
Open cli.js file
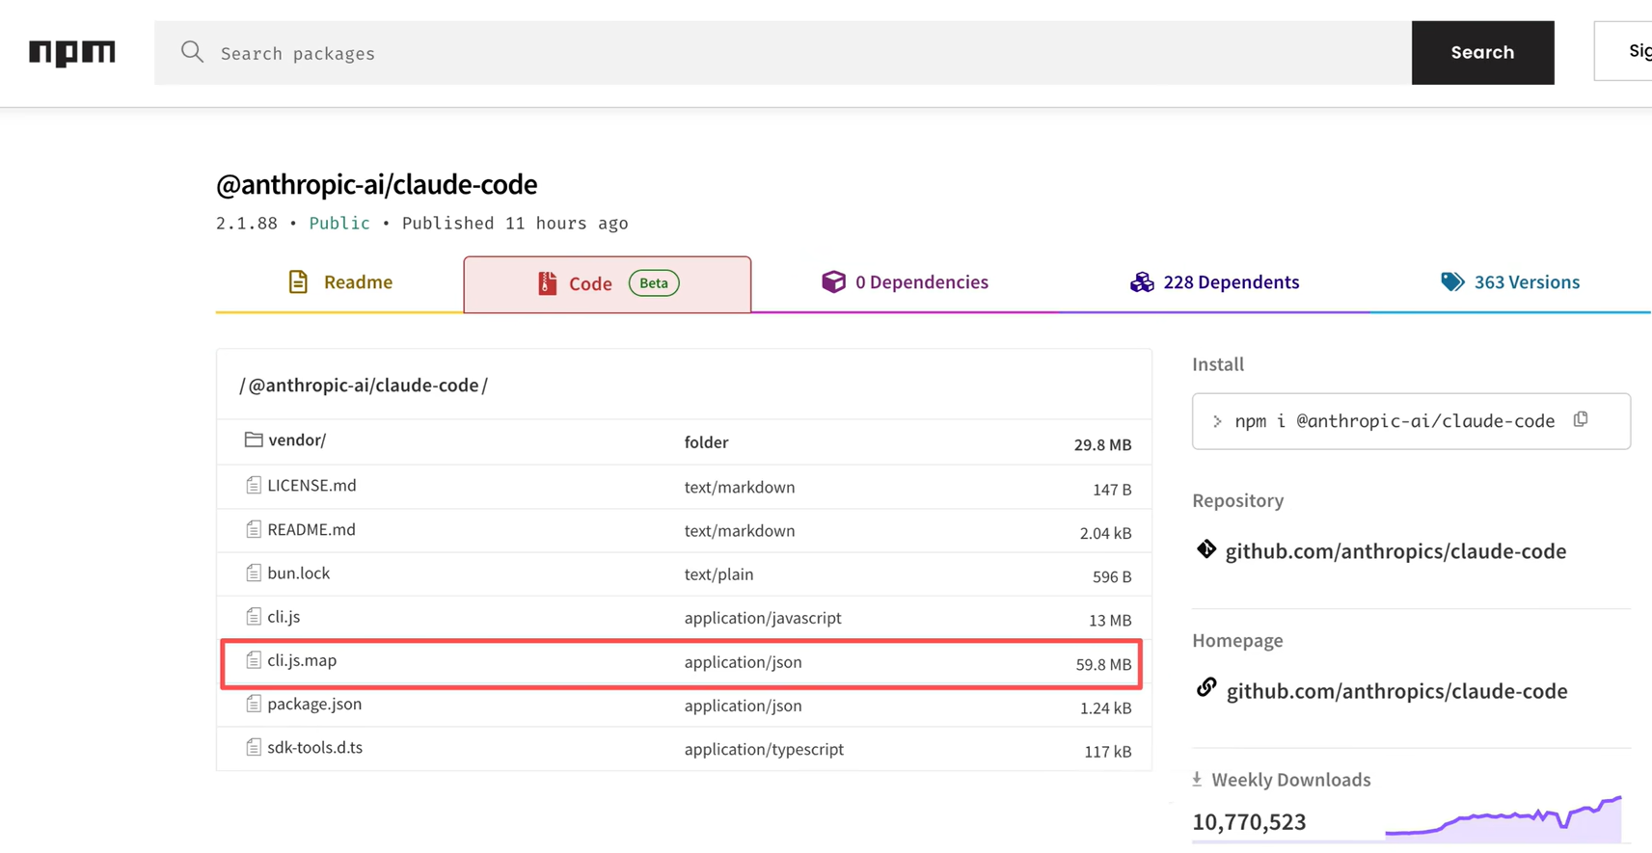coord(284,617)
